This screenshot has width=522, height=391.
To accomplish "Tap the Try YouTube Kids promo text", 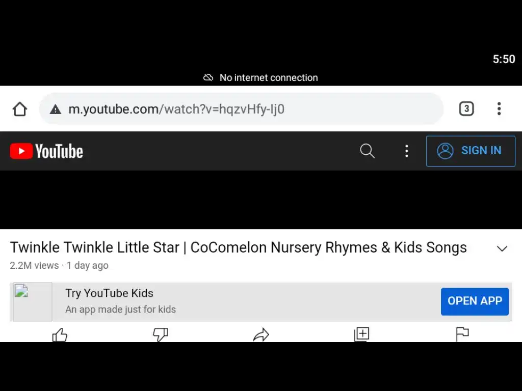I will click(x=109, y=293).
